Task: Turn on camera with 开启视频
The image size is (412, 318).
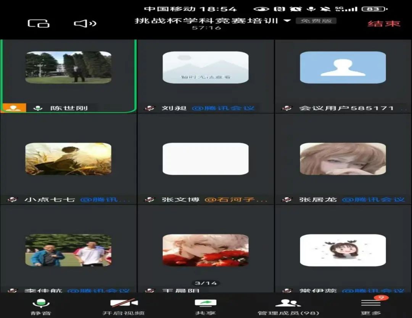Action: tap(124, 307)
